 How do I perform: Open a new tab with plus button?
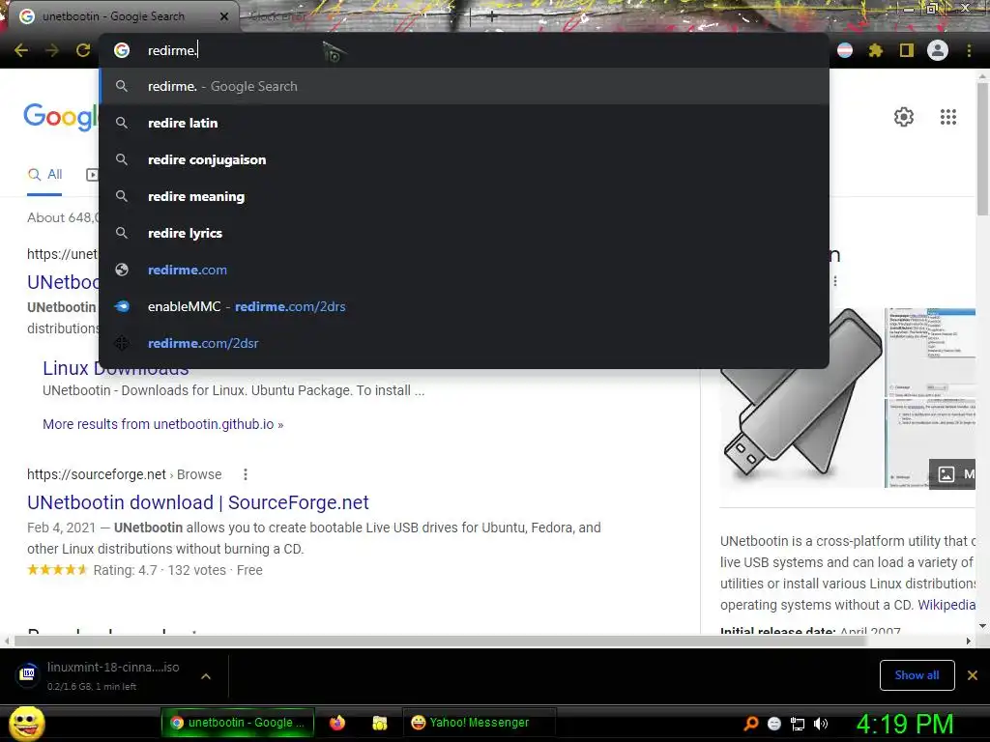pyautogui.click(x=491, y=16)
